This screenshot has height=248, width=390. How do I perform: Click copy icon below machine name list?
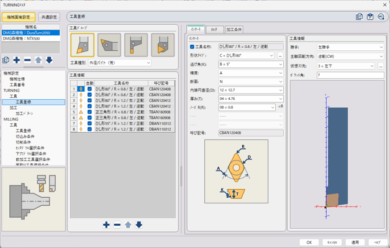coord(6,60)
